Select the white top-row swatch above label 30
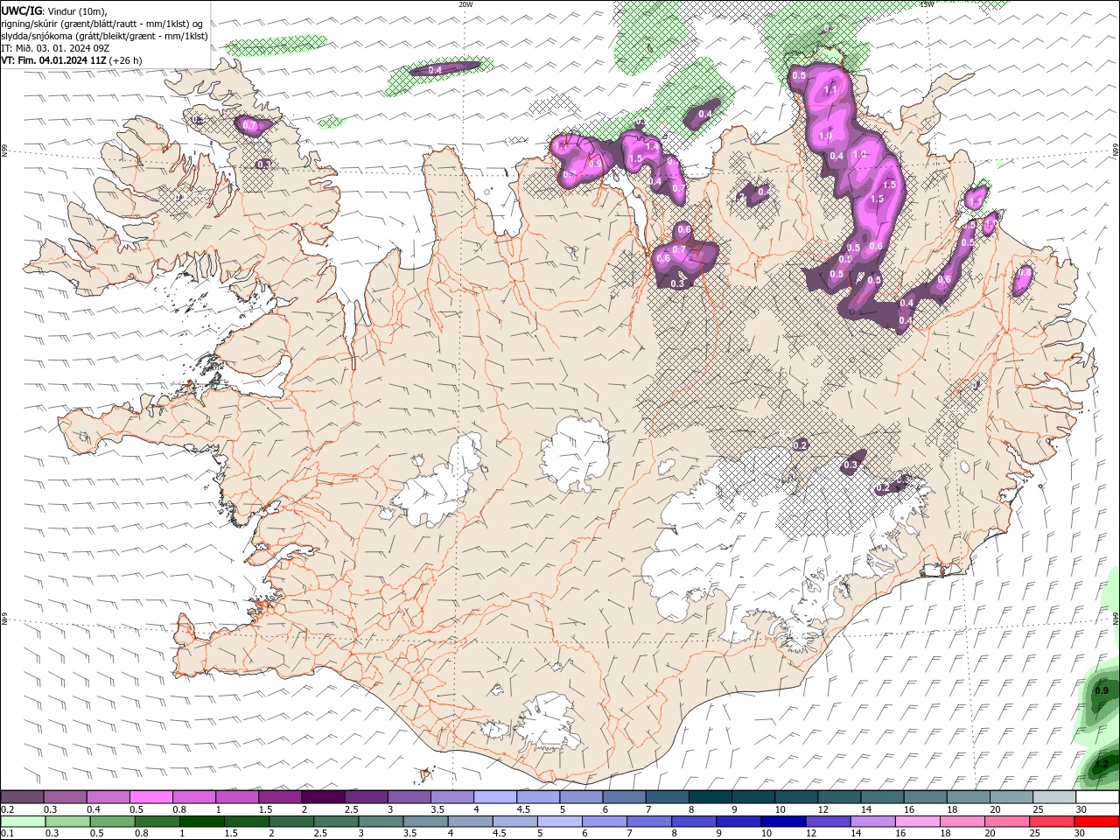Image resolution: width=1120 pixels, height=840 pixels. 1097,797
